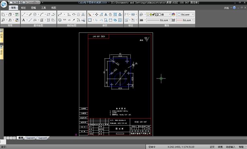
Task: Open the layer selection dropdown
Action: click(x=158, y=14)
